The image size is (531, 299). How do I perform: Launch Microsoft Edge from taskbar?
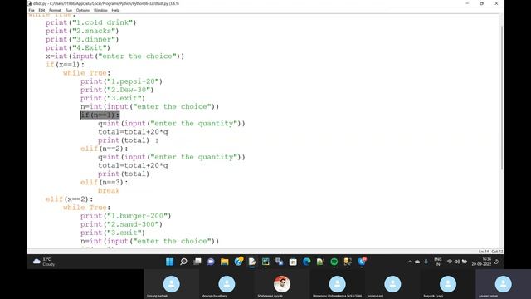(306, 262)
